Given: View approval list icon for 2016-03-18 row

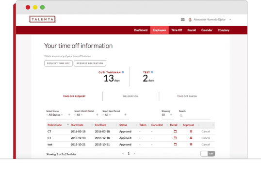Looking at the screenshot, I should (191, 131).
